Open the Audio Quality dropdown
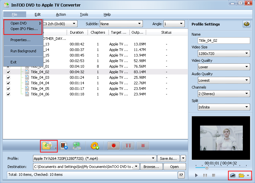The height and width of the screenshot is (183, 255). 224,80
